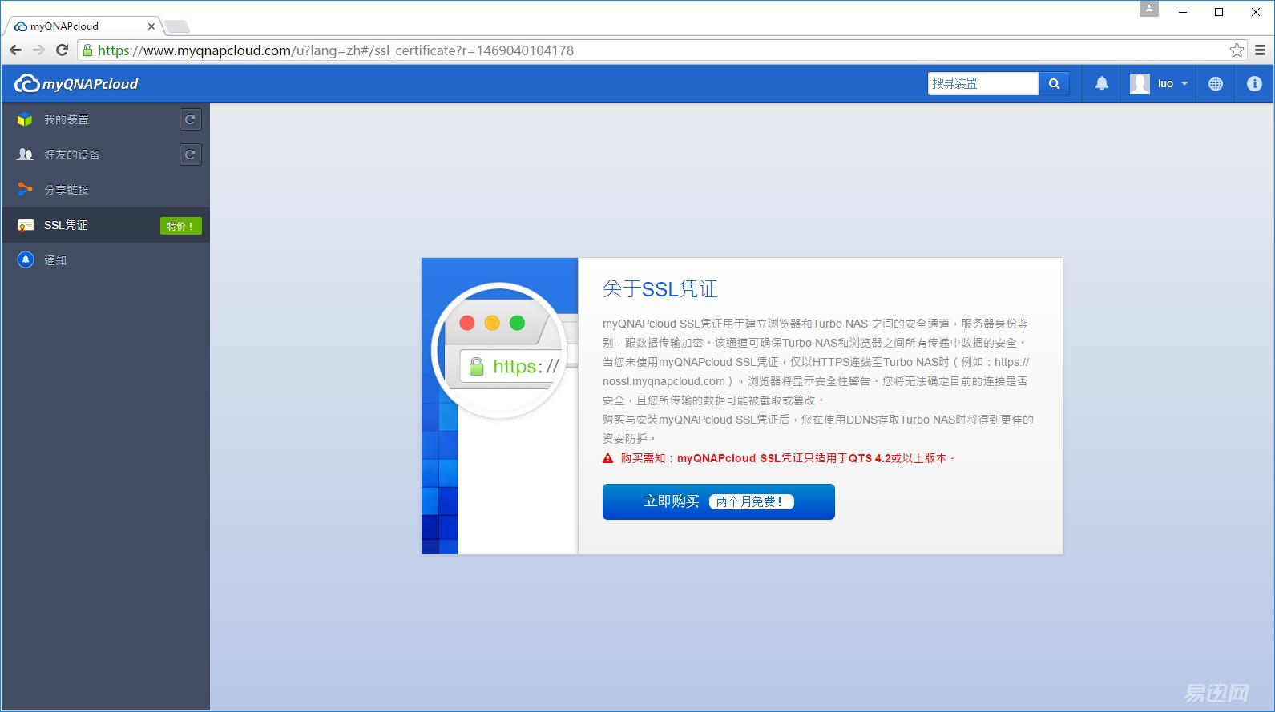
Task: Click the 搜寻装置 search field
Action: point(982,83)
